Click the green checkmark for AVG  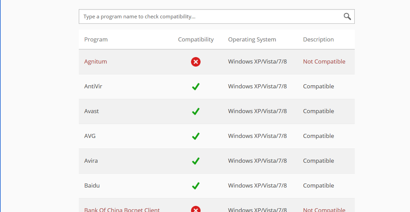tap(196, 136)
